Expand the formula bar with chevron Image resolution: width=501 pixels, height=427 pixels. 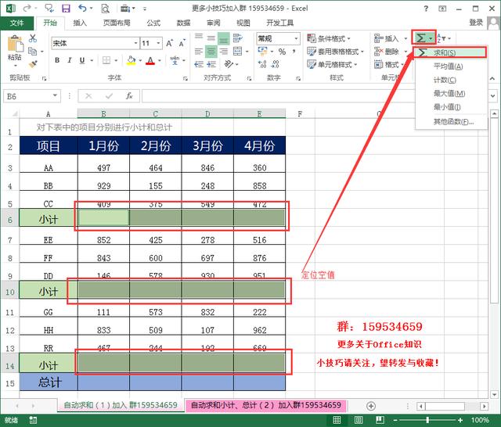coord(492,95)
